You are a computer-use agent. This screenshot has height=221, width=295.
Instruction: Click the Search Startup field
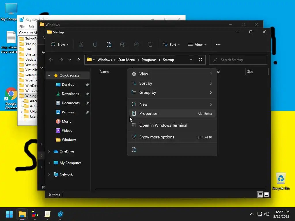pyautogui.click(x=238, y=60)
